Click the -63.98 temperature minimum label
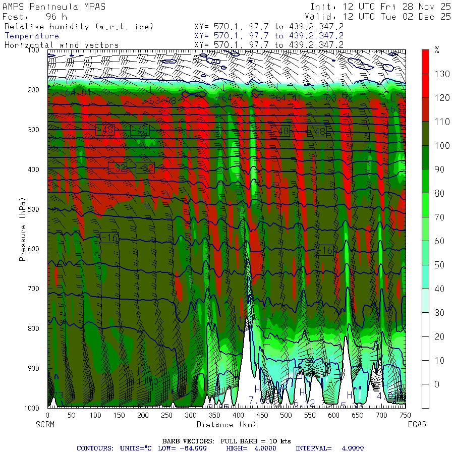The image size is (454, 454). click(x=161, y=101)
